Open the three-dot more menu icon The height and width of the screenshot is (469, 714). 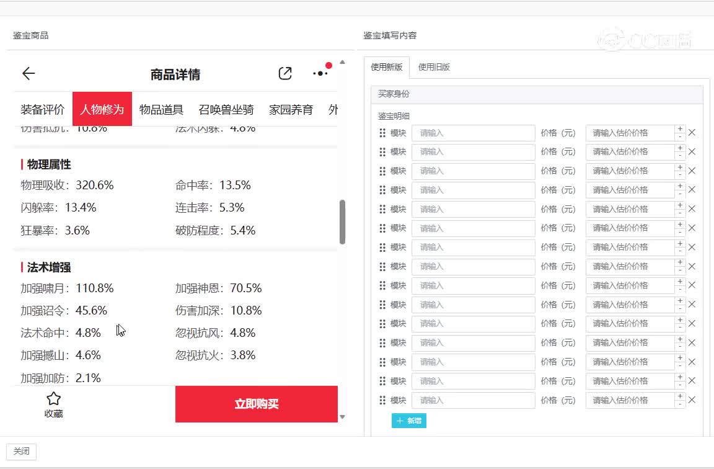pyautogui.click(x=320, y=73)
